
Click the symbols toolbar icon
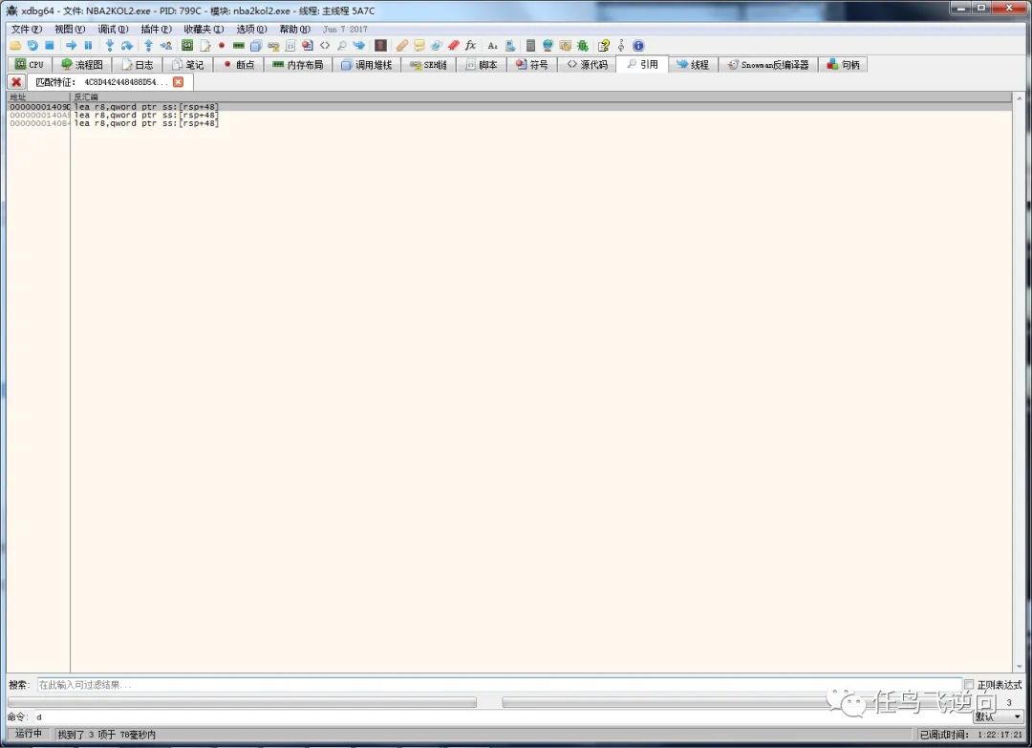pos(308,46)
